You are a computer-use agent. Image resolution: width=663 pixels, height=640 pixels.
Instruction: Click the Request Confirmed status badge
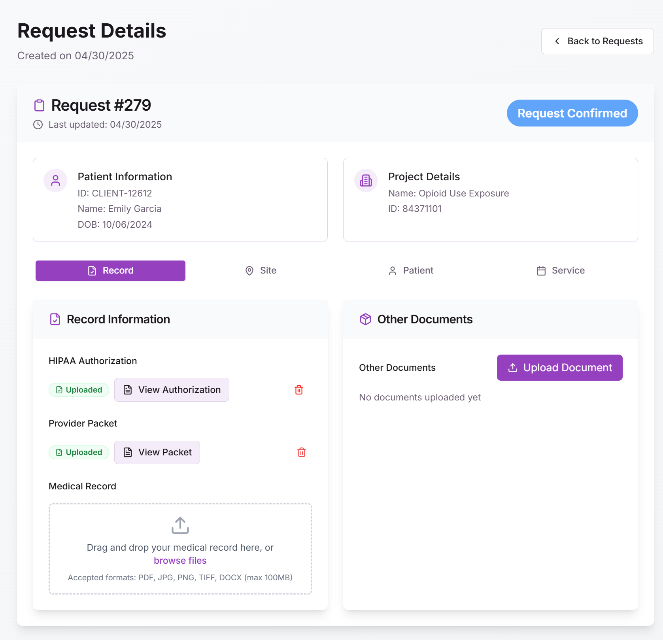572,113
